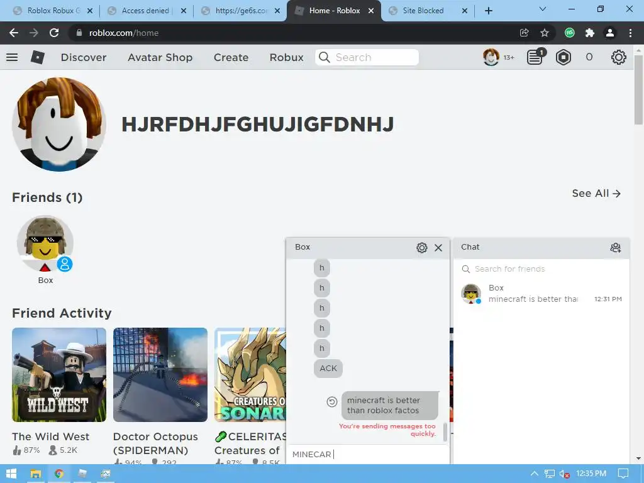Click the browser forward arrow

point(34,33)
